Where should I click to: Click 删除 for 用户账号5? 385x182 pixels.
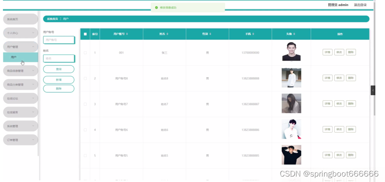point(351,155)
